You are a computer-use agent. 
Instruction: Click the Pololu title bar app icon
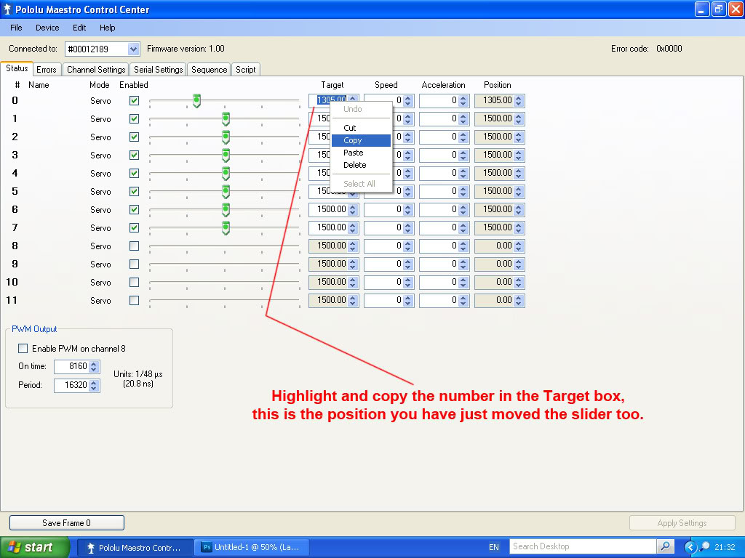(7, 9)
